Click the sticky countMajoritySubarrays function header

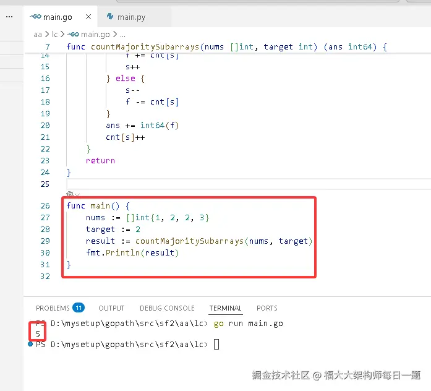[x=227, y=47]
